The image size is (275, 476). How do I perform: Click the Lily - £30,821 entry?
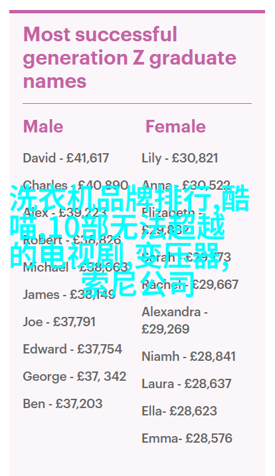pos(180,158)
